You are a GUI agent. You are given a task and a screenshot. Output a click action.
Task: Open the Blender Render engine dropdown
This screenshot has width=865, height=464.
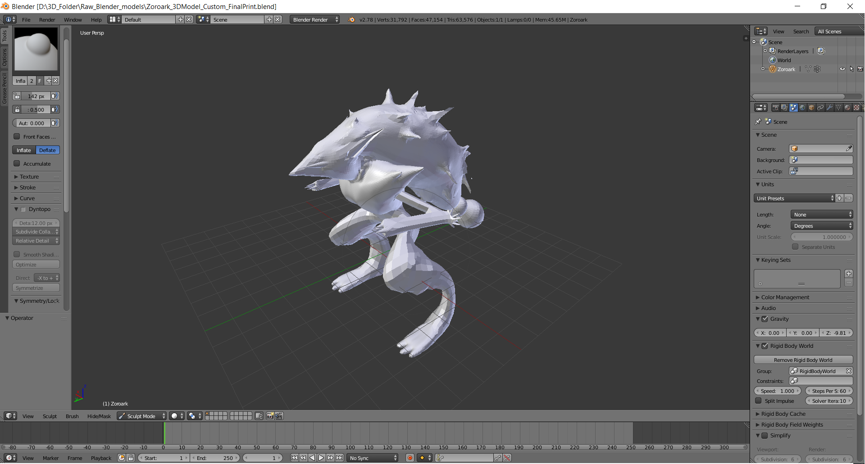(314, 19)
